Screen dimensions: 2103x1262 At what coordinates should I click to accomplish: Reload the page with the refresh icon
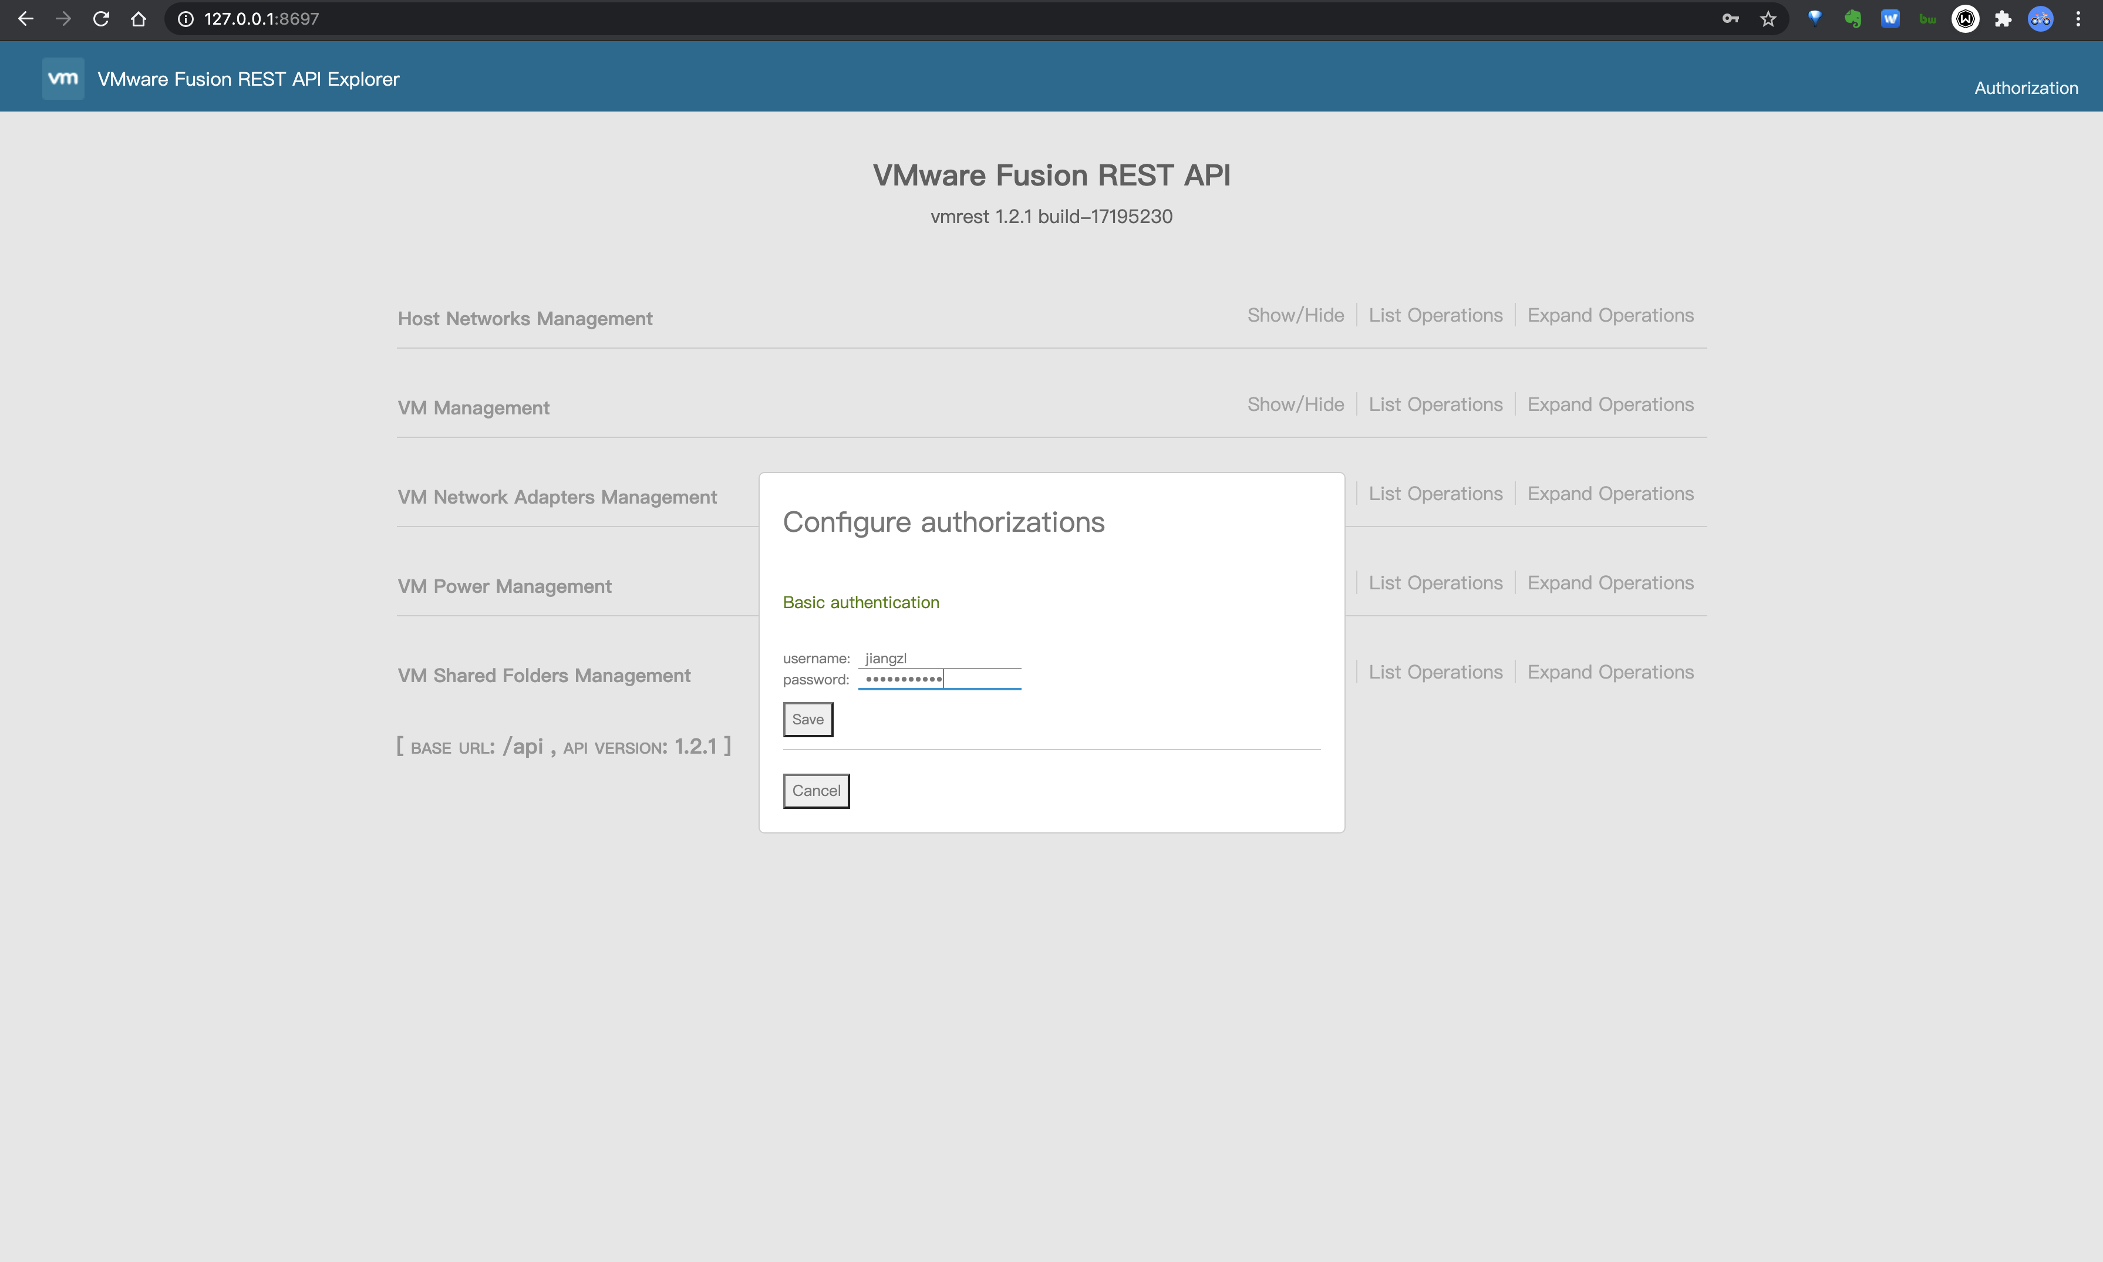101,19
